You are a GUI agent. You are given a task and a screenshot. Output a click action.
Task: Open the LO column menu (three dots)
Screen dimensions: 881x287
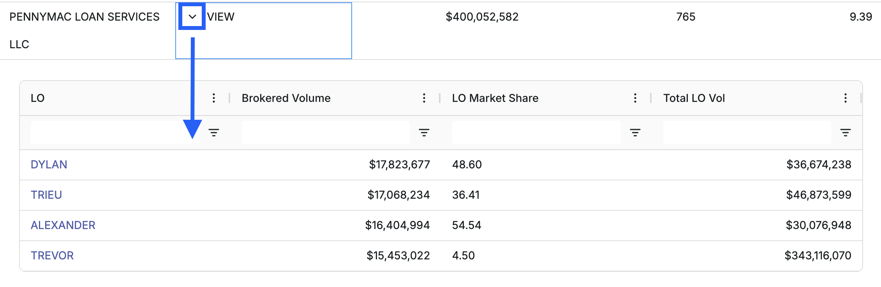[214, 98]
